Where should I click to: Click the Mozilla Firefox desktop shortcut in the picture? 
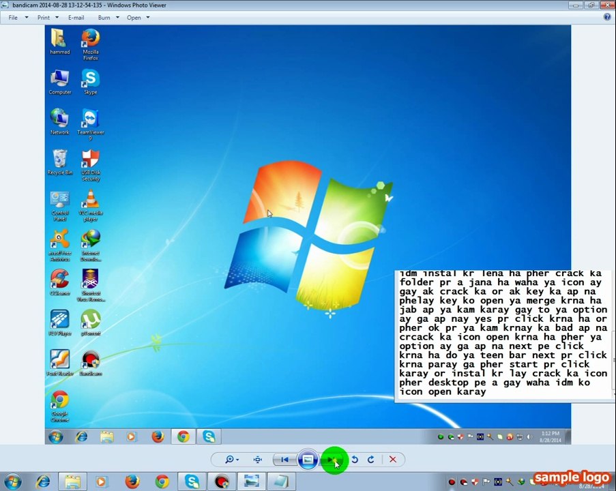[90, 44]
